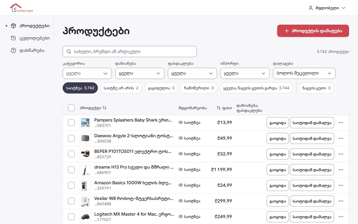Click the მდგომარეობა column header

(193, 108)
